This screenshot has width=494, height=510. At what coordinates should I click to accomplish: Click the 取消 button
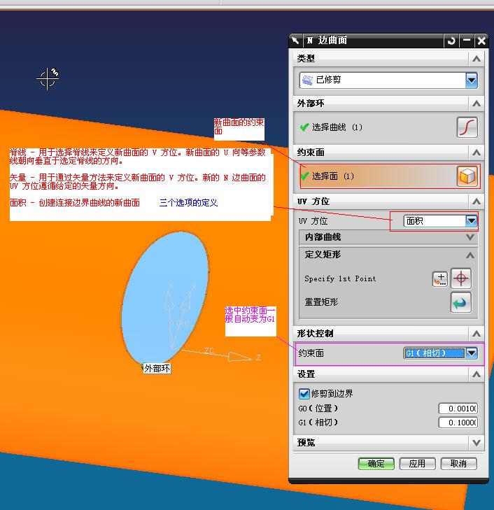(458, 464)
